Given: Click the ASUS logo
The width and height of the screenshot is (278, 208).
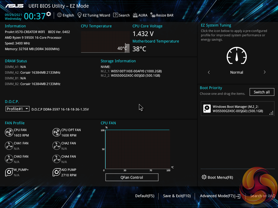Looking at the screenshot, I should pos(14,6).
